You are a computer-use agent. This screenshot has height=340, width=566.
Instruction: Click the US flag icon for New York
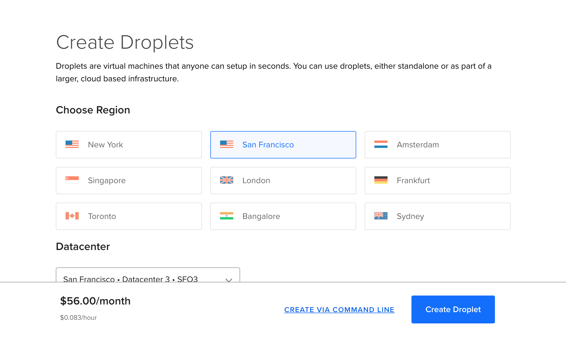click(72, 144)
